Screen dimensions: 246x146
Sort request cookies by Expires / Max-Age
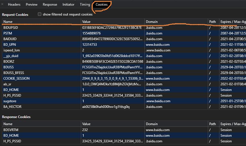232,22
